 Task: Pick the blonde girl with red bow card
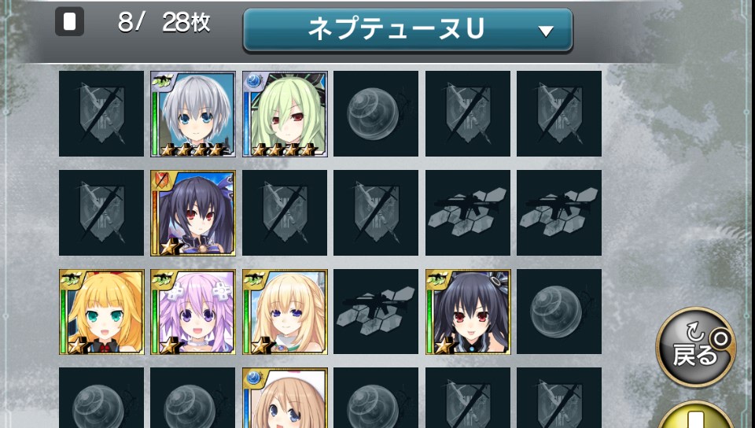[x=101, y=312]
